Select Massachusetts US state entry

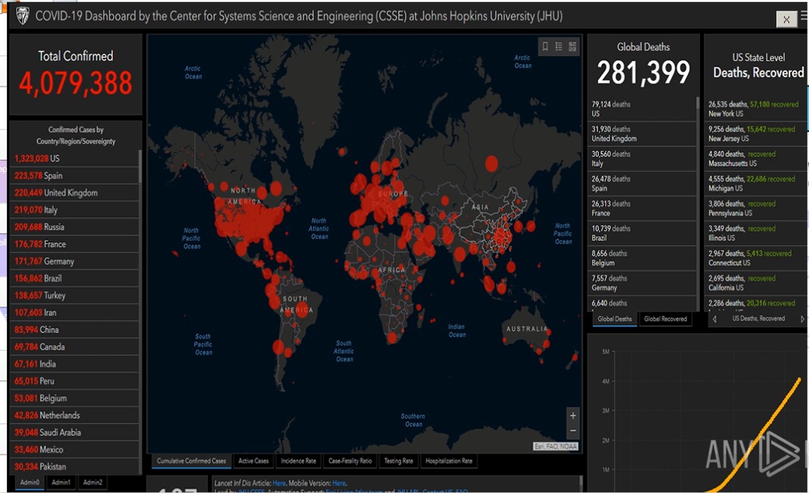tap(756, 159)
